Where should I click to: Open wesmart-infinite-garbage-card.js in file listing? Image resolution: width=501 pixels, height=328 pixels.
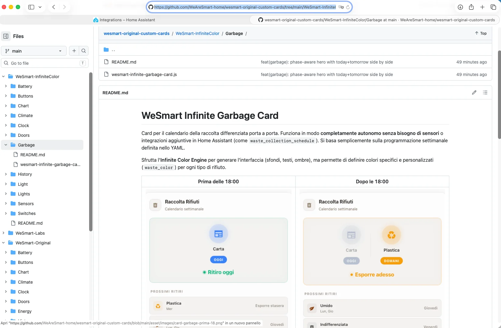[144, 74]
